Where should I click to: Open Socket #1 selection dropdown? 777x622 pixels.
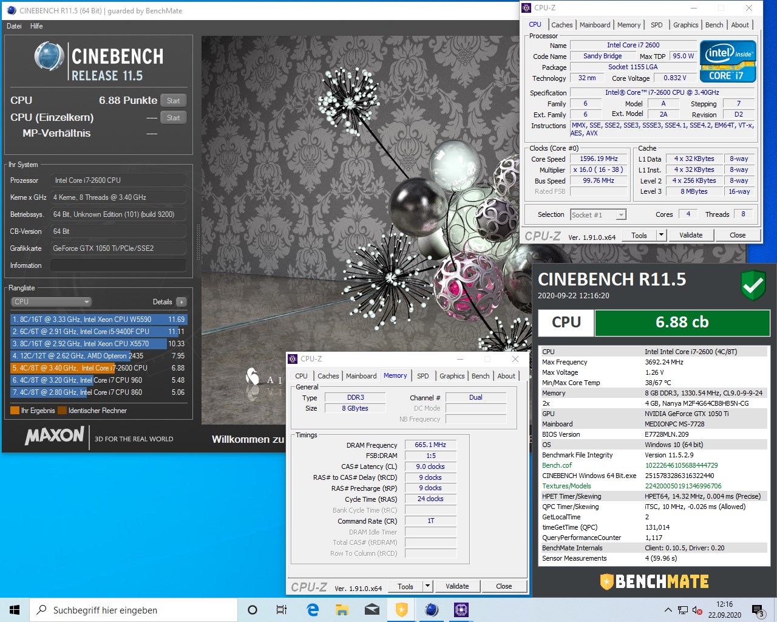[x=598, y=214]
